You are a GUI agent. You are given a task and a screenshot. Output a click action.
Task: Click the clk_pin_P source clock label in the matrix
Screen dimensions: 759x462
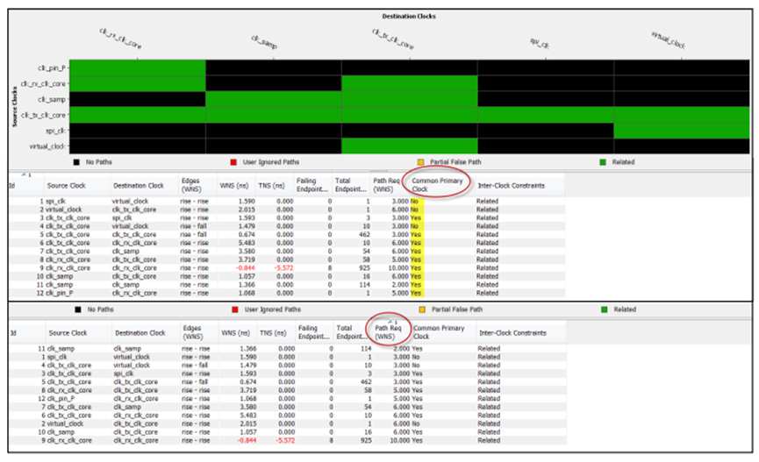51,68
